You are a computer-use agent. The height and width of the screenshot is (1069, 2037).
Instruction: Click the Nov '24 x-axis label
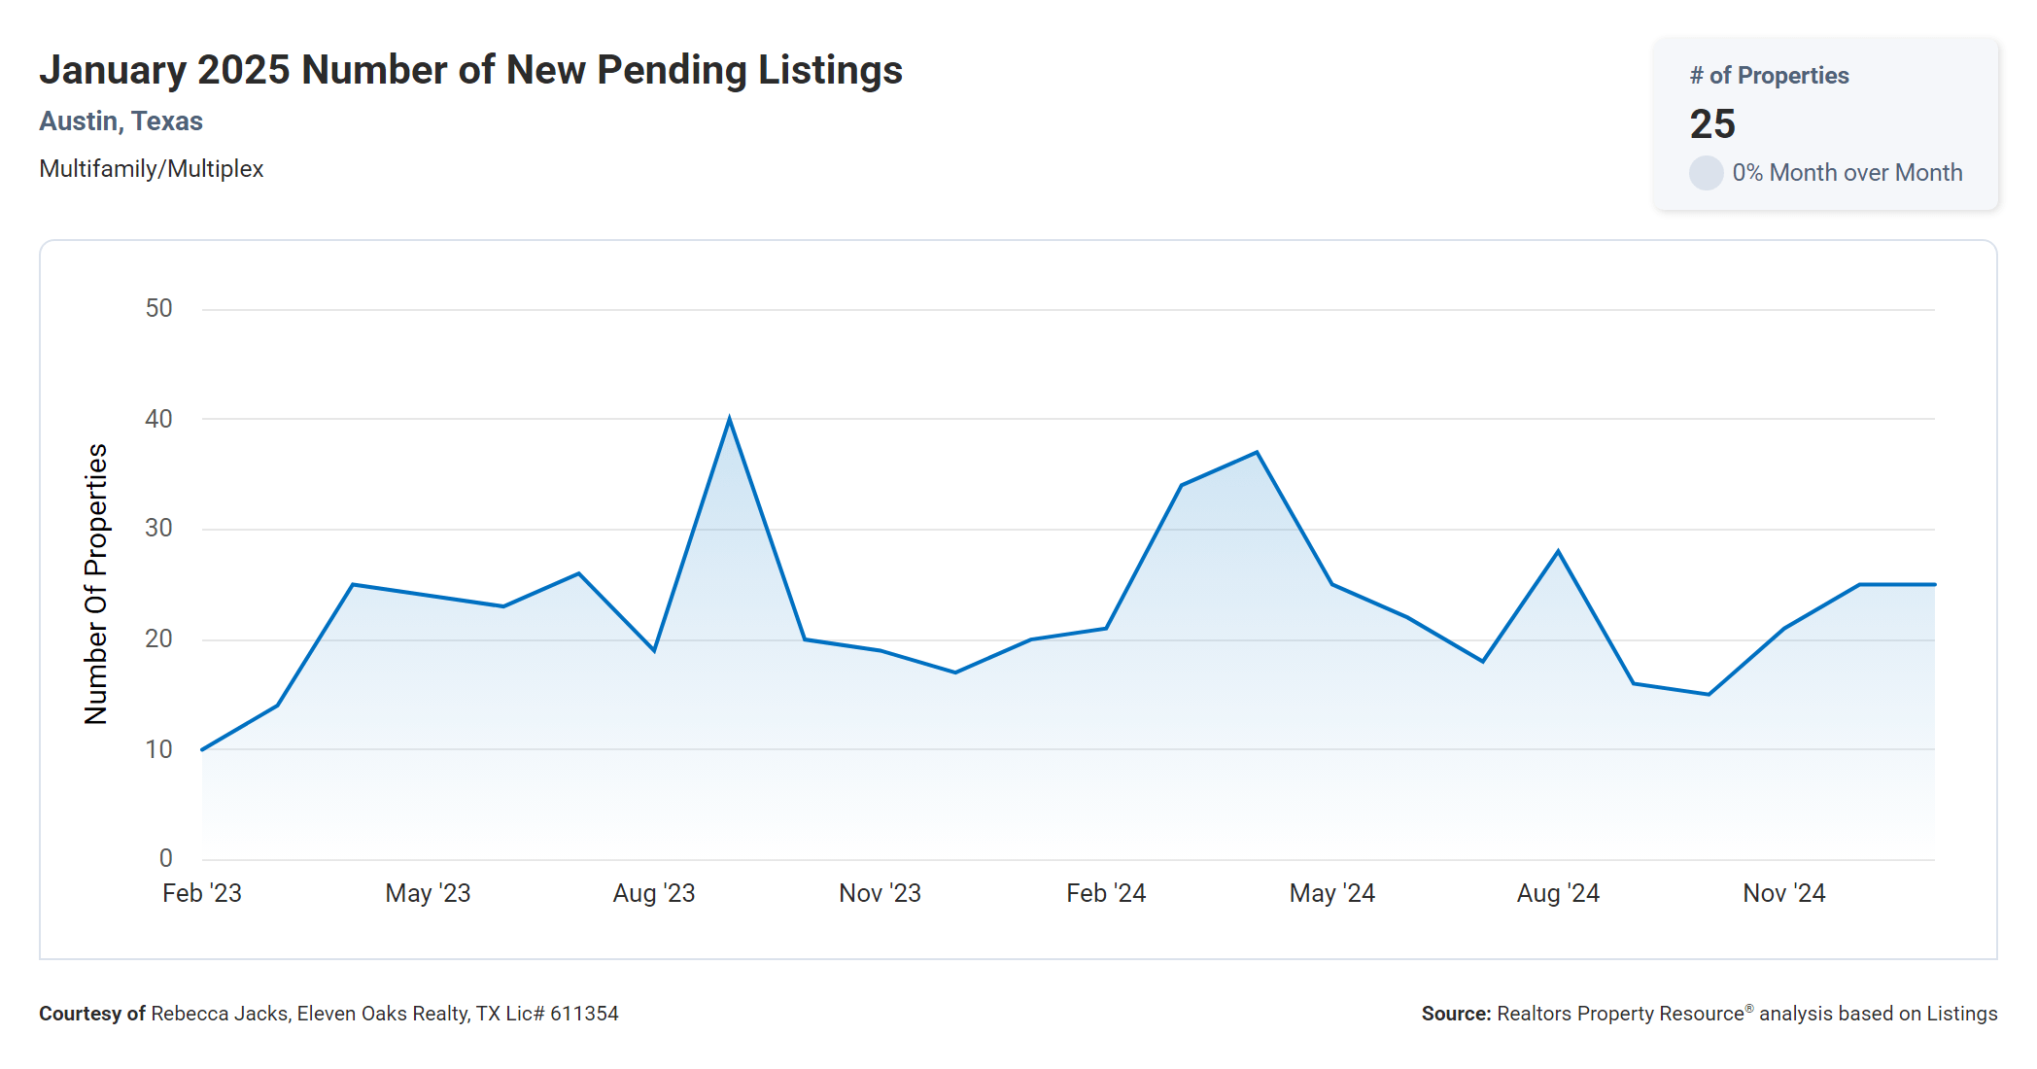[1783, 893]
